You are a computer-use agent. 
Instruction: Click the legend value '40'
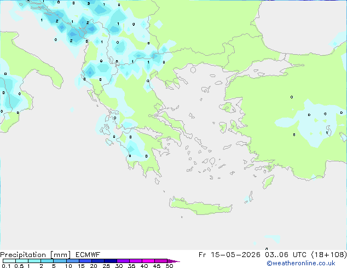coord(144,266)
